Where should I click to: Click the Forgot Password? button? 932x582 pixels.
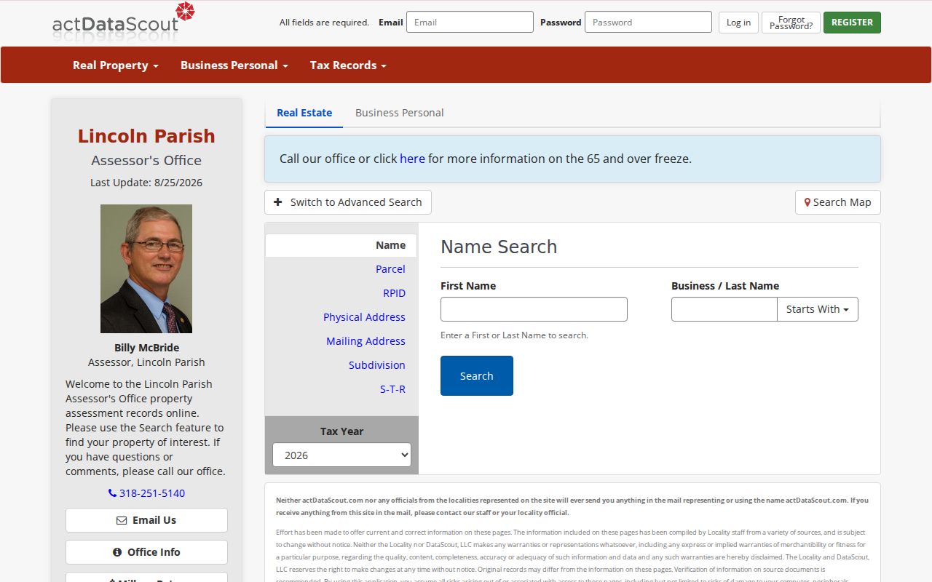pyautogui.click(x=791, y=23)
